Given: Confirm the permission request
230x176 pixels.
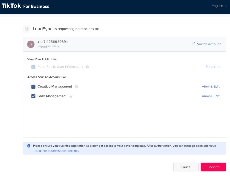Looking at the screenshot, I should (213, 167).
